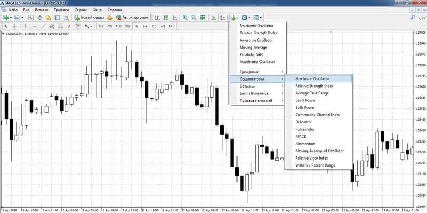Expand Profiles dropdown arrow

[x=22, y=18]
